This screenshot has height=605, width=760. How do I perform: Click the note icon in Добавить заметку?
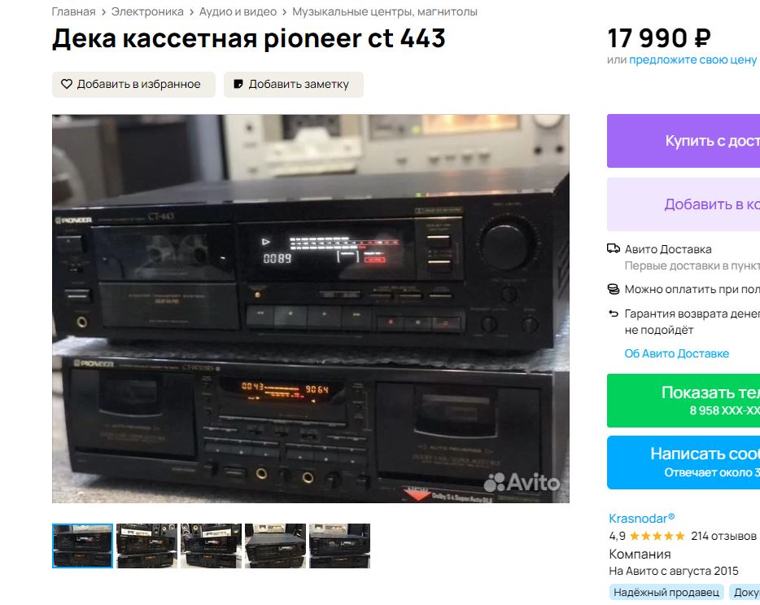coord(238,84)
